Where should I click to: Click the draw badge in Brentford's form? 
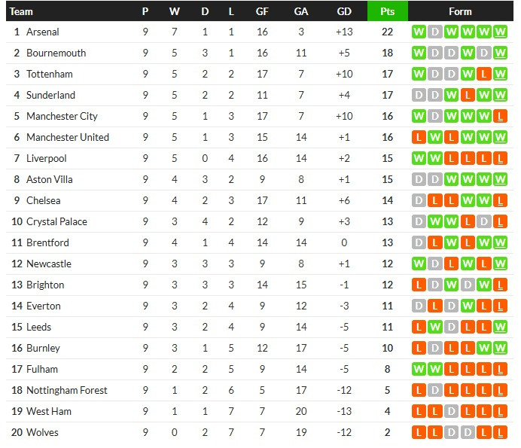pos(418,243)
